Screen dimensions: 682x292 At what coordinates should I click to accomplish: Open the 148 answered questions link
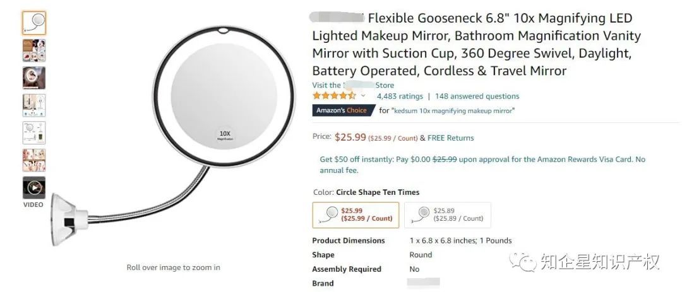coord(477,96)
